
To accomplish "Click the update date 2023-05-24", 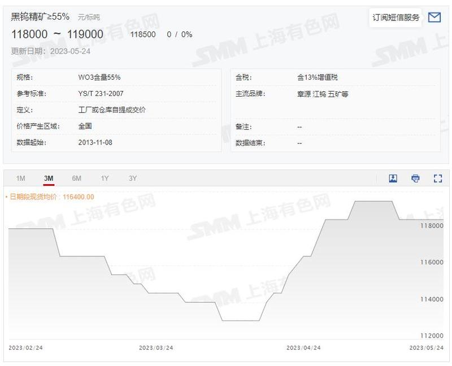I will point(69,52).
